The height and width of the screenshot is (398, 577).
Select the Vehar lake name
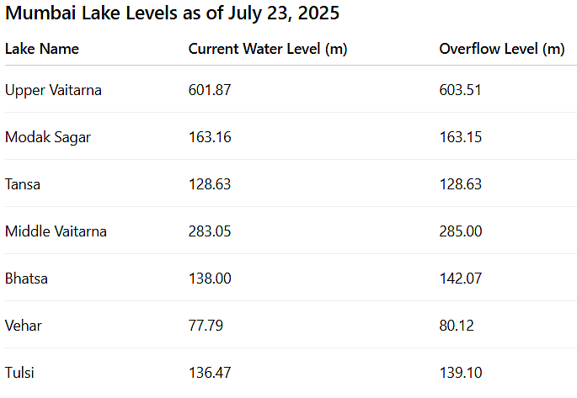pos(24,326)
